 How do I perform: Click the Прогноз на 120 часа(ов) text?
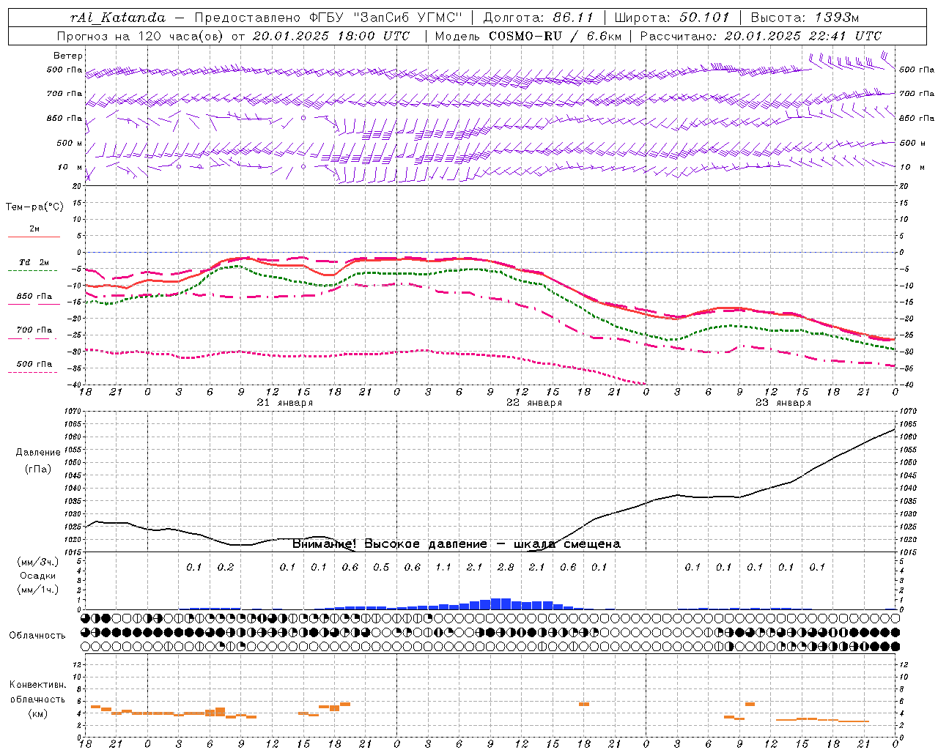point(141,36)
